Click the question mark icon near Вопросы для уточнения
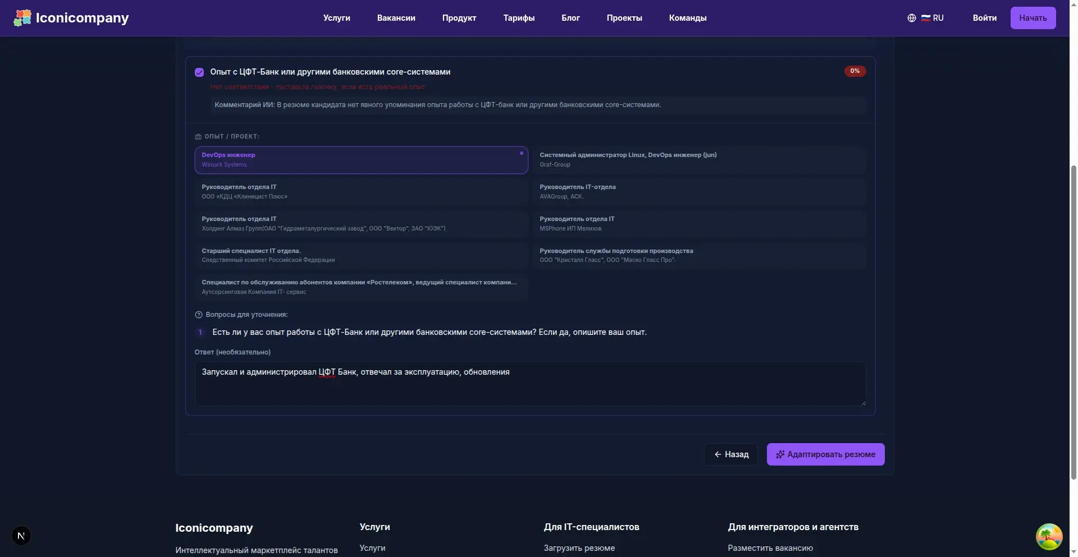The image size is (1078, 557). click(199, 315)
